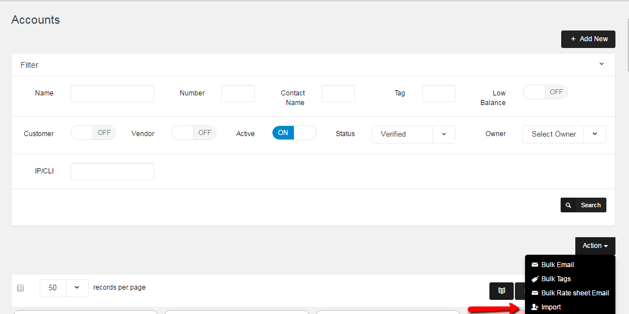629x314 pixels.
Task: Click the tag icon beside Bulk Tags
Action: coord(535,279)
